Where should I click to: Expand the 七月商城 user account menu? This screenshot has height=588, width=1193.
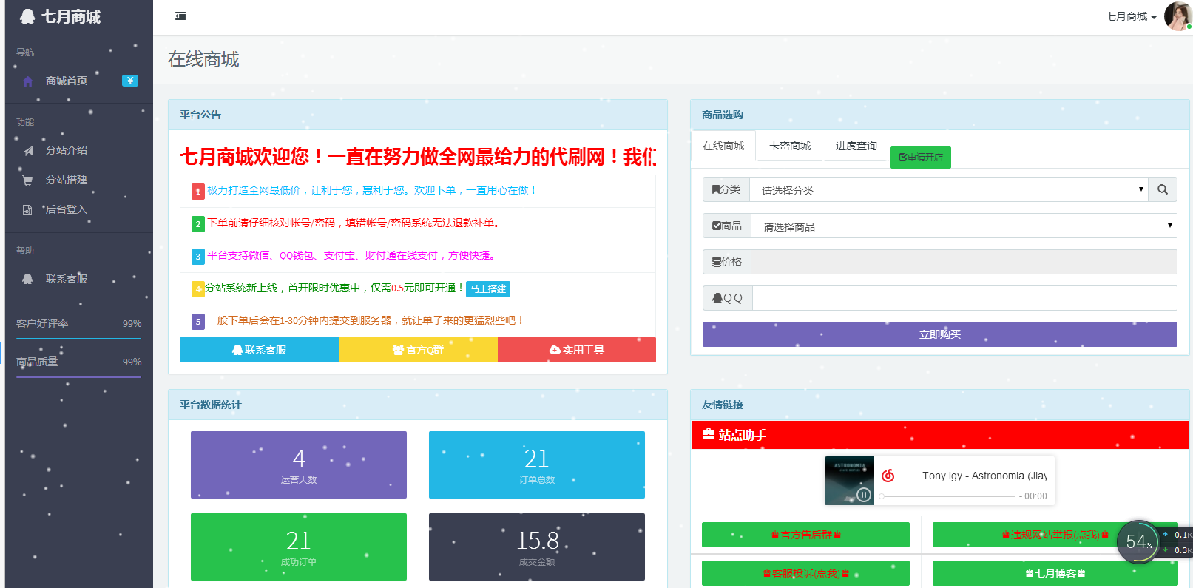click(1131, 16)
